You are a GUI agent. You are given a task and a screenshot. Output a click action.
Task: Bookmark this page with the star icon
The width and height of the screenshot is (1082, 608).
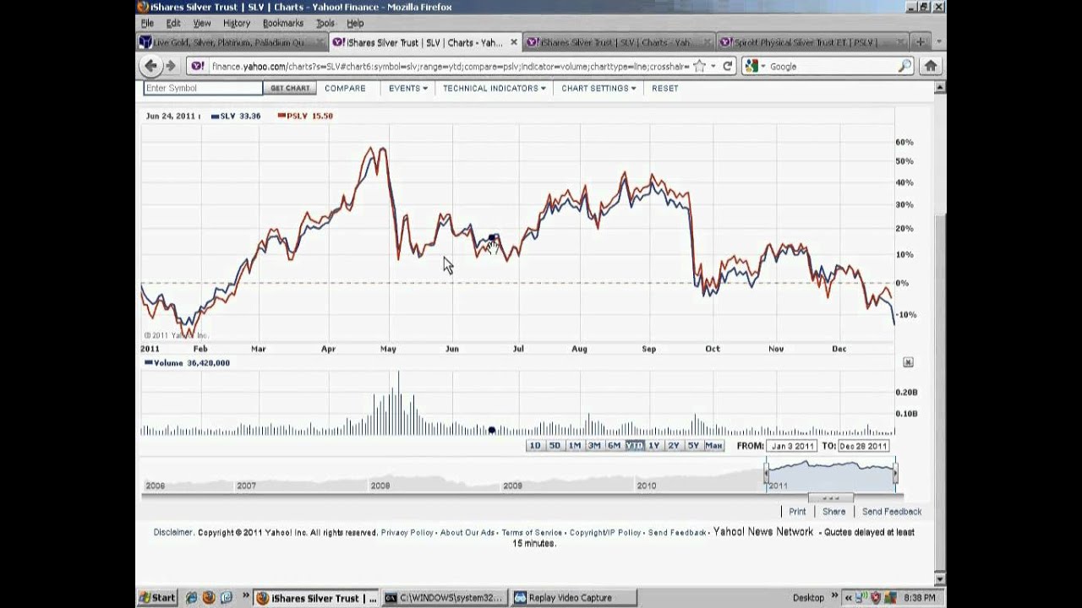pyautogui.click(x=699, y=66)
